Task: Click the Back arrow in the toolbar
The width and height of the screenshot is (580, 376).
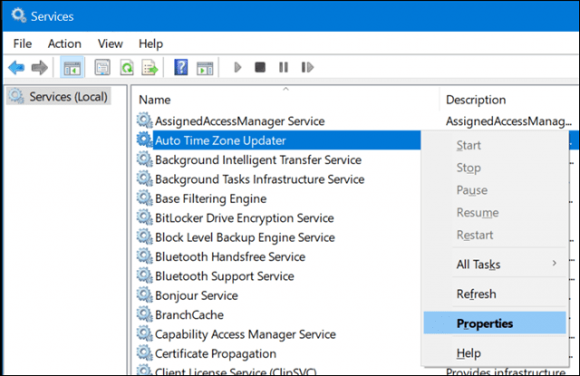Action: [16, 68]
